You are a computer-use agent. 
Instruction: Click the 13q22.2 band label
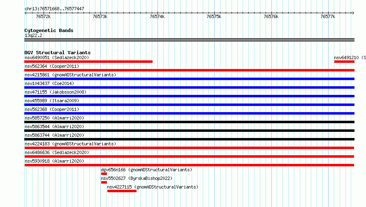(33, 35)
